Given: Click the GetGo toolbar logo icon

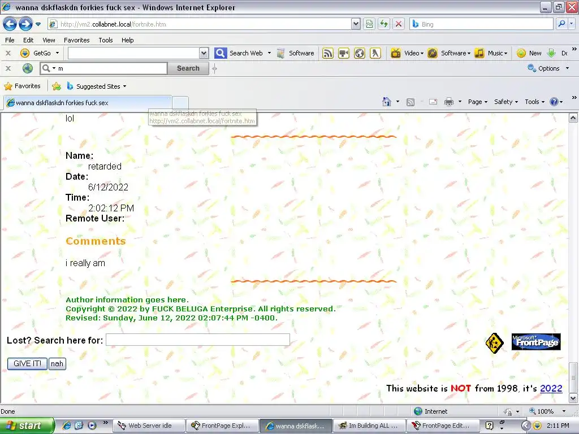Looking at the screenshot, I should click(25, 53).
